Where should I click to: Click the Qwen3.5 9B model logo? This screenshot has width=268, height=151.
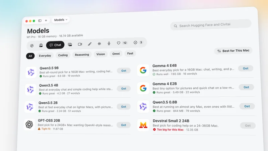coord(31,72)
